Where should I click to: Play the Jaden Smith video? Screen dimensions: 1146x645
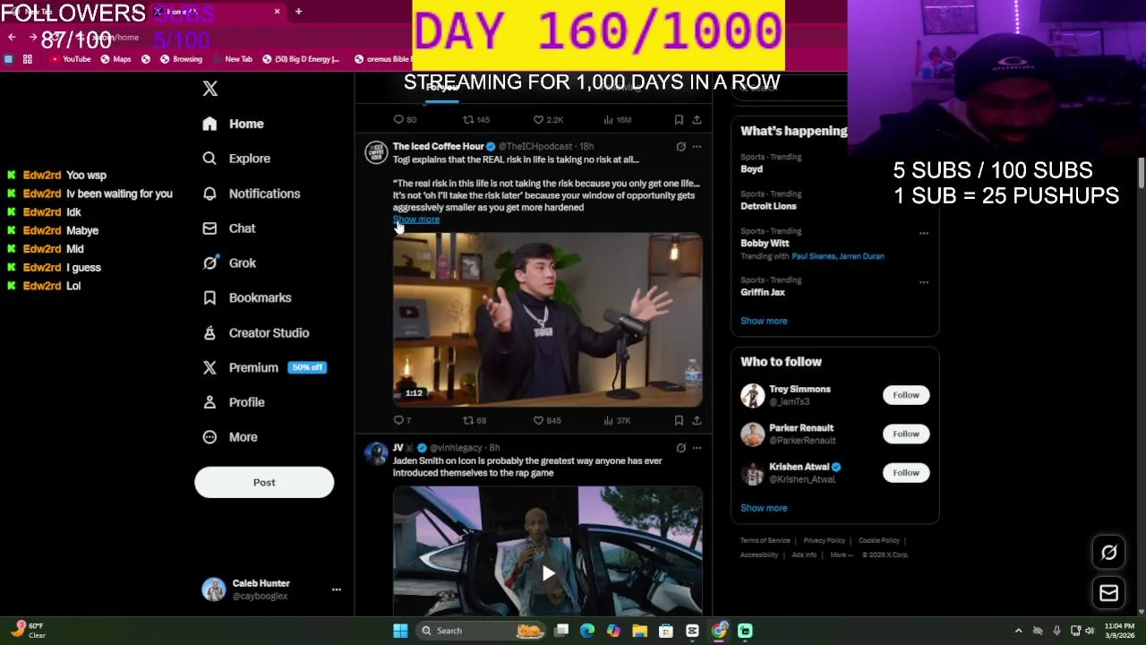tap(548, 573)
